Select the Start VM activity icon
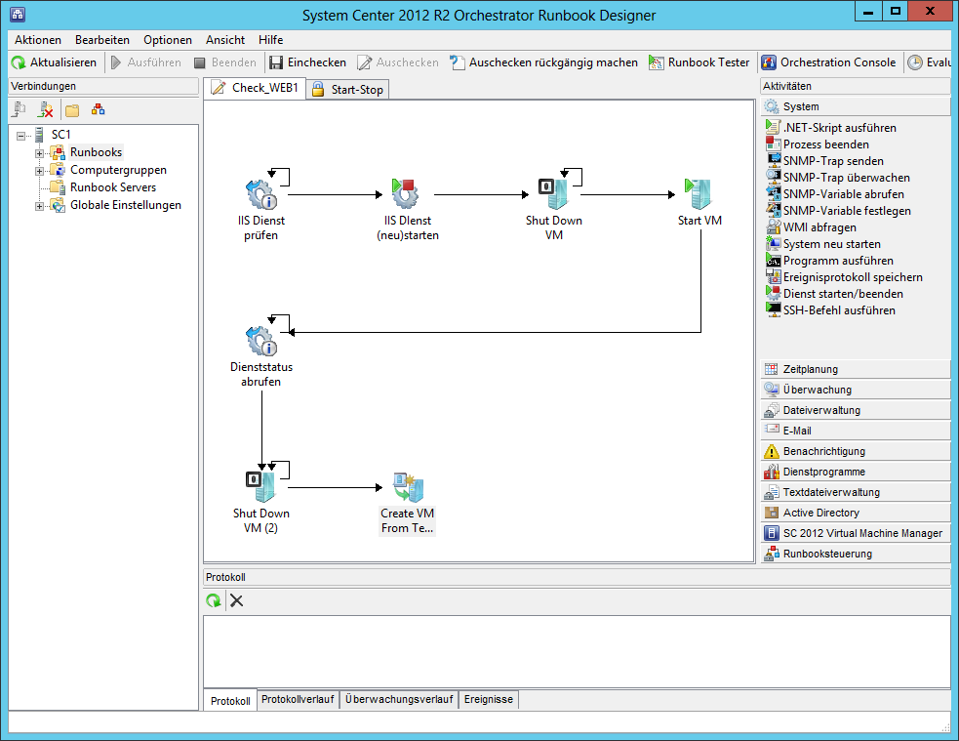 click(x=699, y=194)
